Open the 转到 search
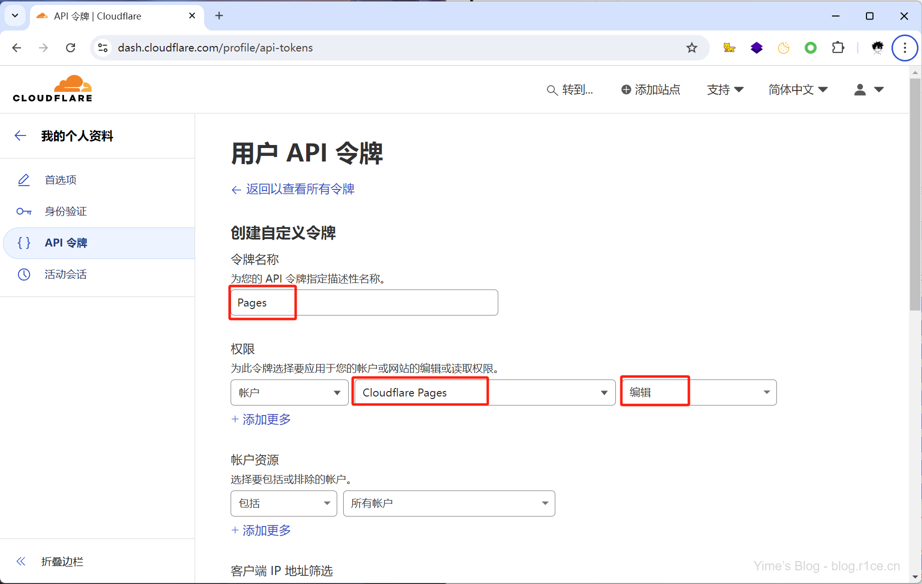The width and height of the screenshot is (922, 584). 570,89
